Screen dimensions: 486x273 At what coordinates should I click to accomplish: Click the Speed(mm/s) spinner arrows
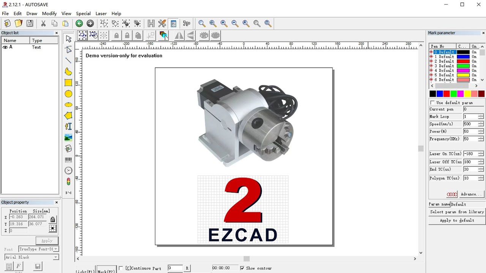481,124
